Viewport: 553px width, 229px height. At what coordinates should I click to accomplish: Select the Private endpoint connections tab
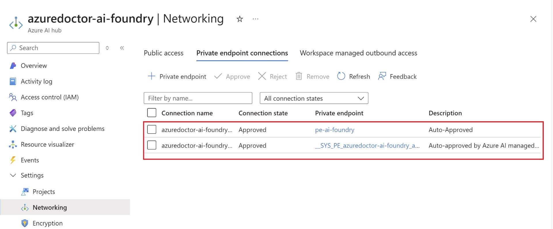pyautogui.click(x=242, y=53)
